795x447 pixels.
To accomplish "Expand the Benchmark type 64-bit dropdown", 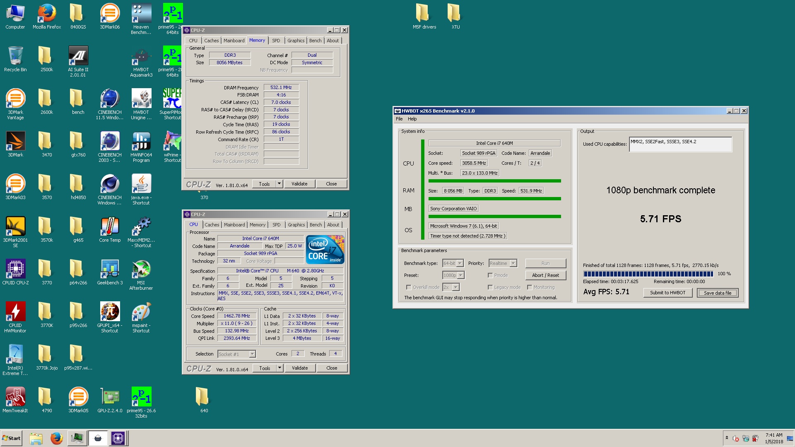I will 460,263.
